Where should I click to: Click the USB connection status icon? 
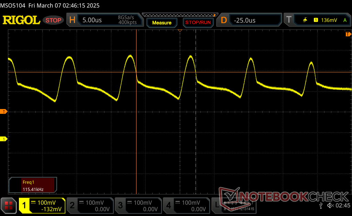(x=321, y=205)
